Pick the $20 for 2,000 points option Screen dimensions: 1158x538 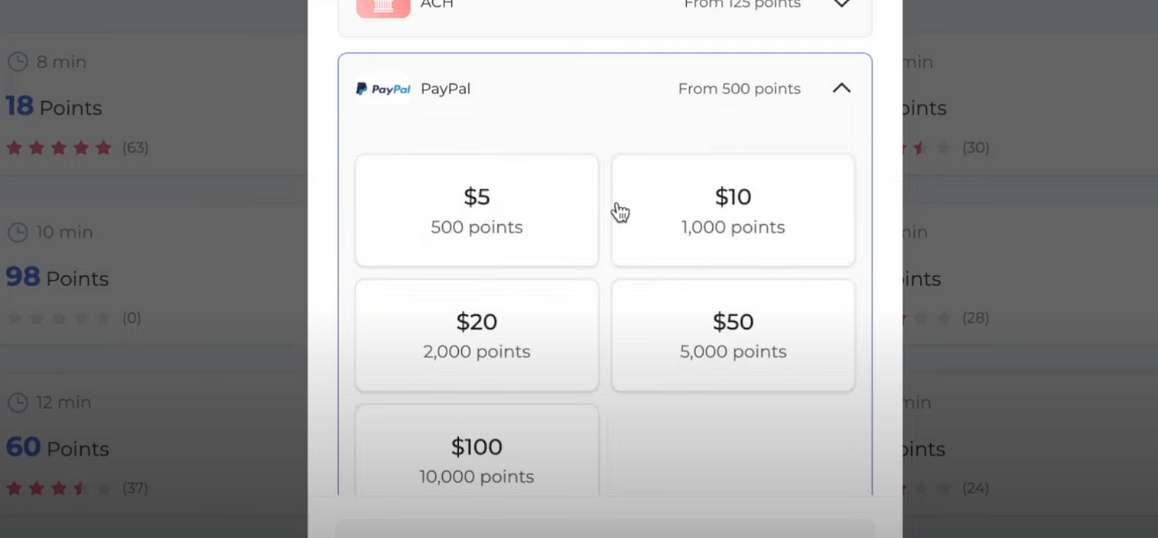(476, 336)
